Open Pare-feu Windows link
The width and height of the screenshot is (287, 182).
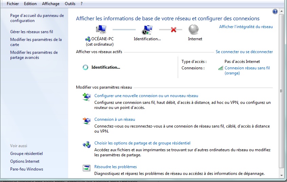[26, 169]
